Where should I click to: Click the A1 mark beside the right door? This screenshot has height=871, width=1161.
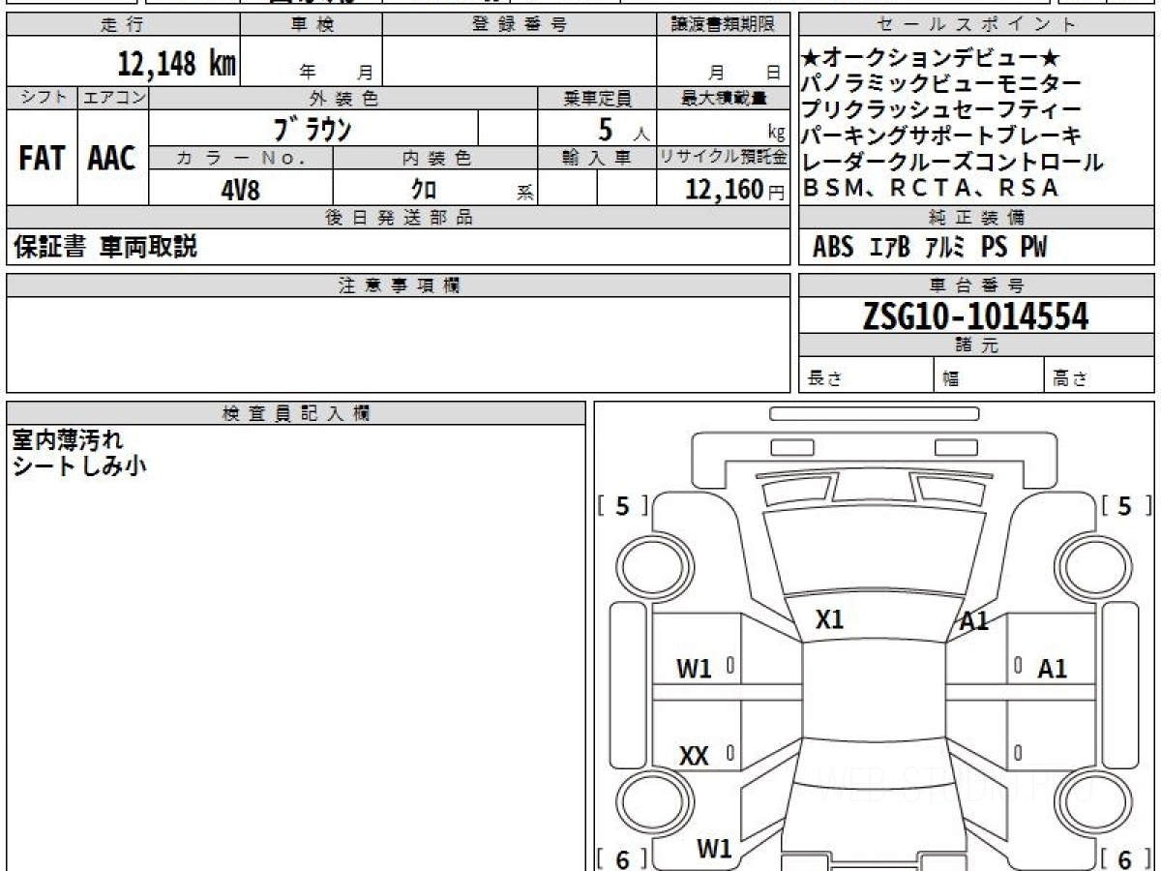[x=1052, y=668]
